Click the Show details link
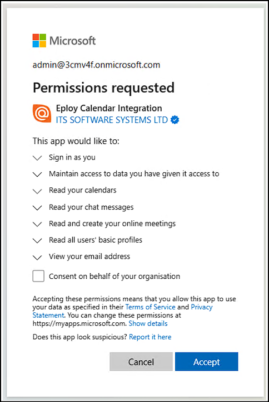The image size is (269, 402). pyautogui.click(x=148, y=323)
